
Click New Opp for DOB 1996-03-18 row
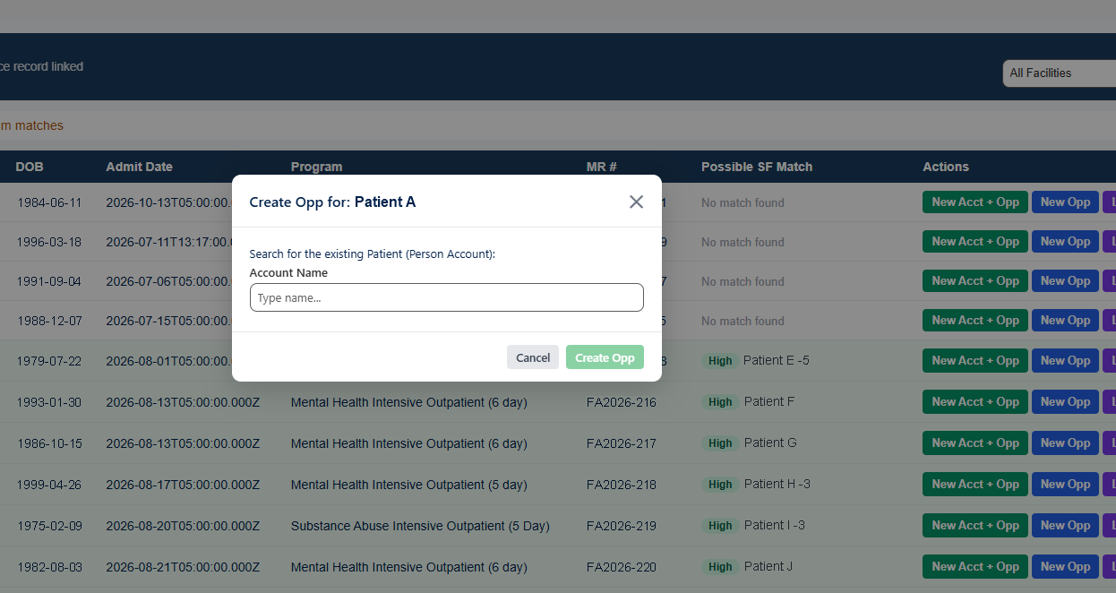tap(1065, 242)
